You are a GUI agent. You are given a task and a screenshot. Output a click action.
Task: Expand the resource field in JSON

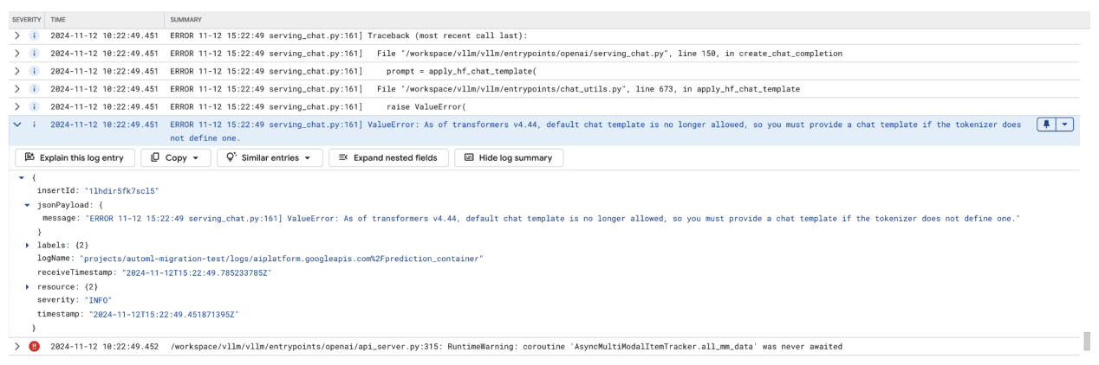(x=28, y=286)
